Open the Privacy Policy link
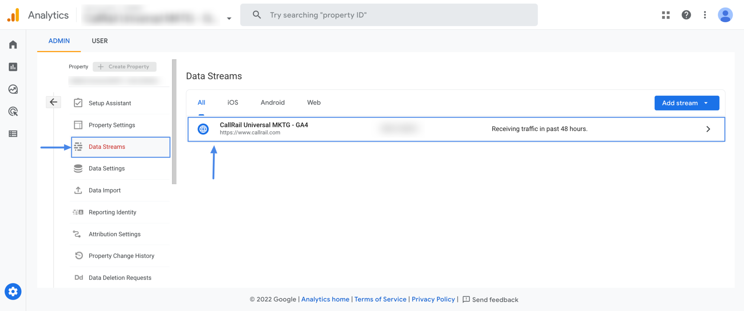 pos(433,299)
